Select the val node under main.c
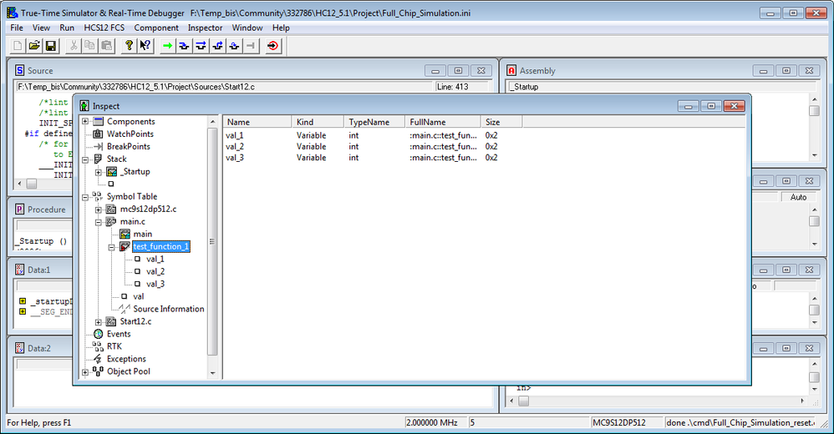The height and width of the screenshot is (434, 834). click(x=138, y=296)
